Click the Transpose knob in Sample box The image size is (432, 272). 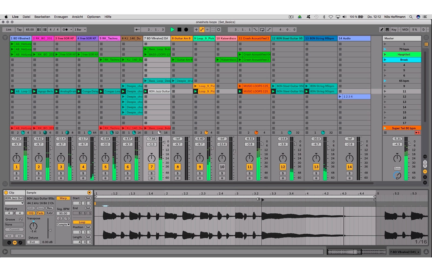click(x=33, y=226)
